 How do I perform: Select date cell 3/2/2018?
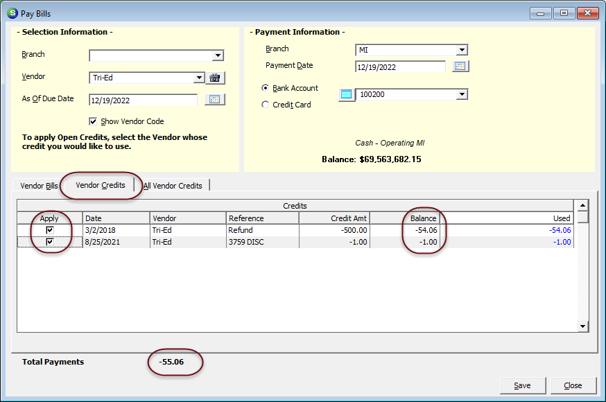(116, 230)
